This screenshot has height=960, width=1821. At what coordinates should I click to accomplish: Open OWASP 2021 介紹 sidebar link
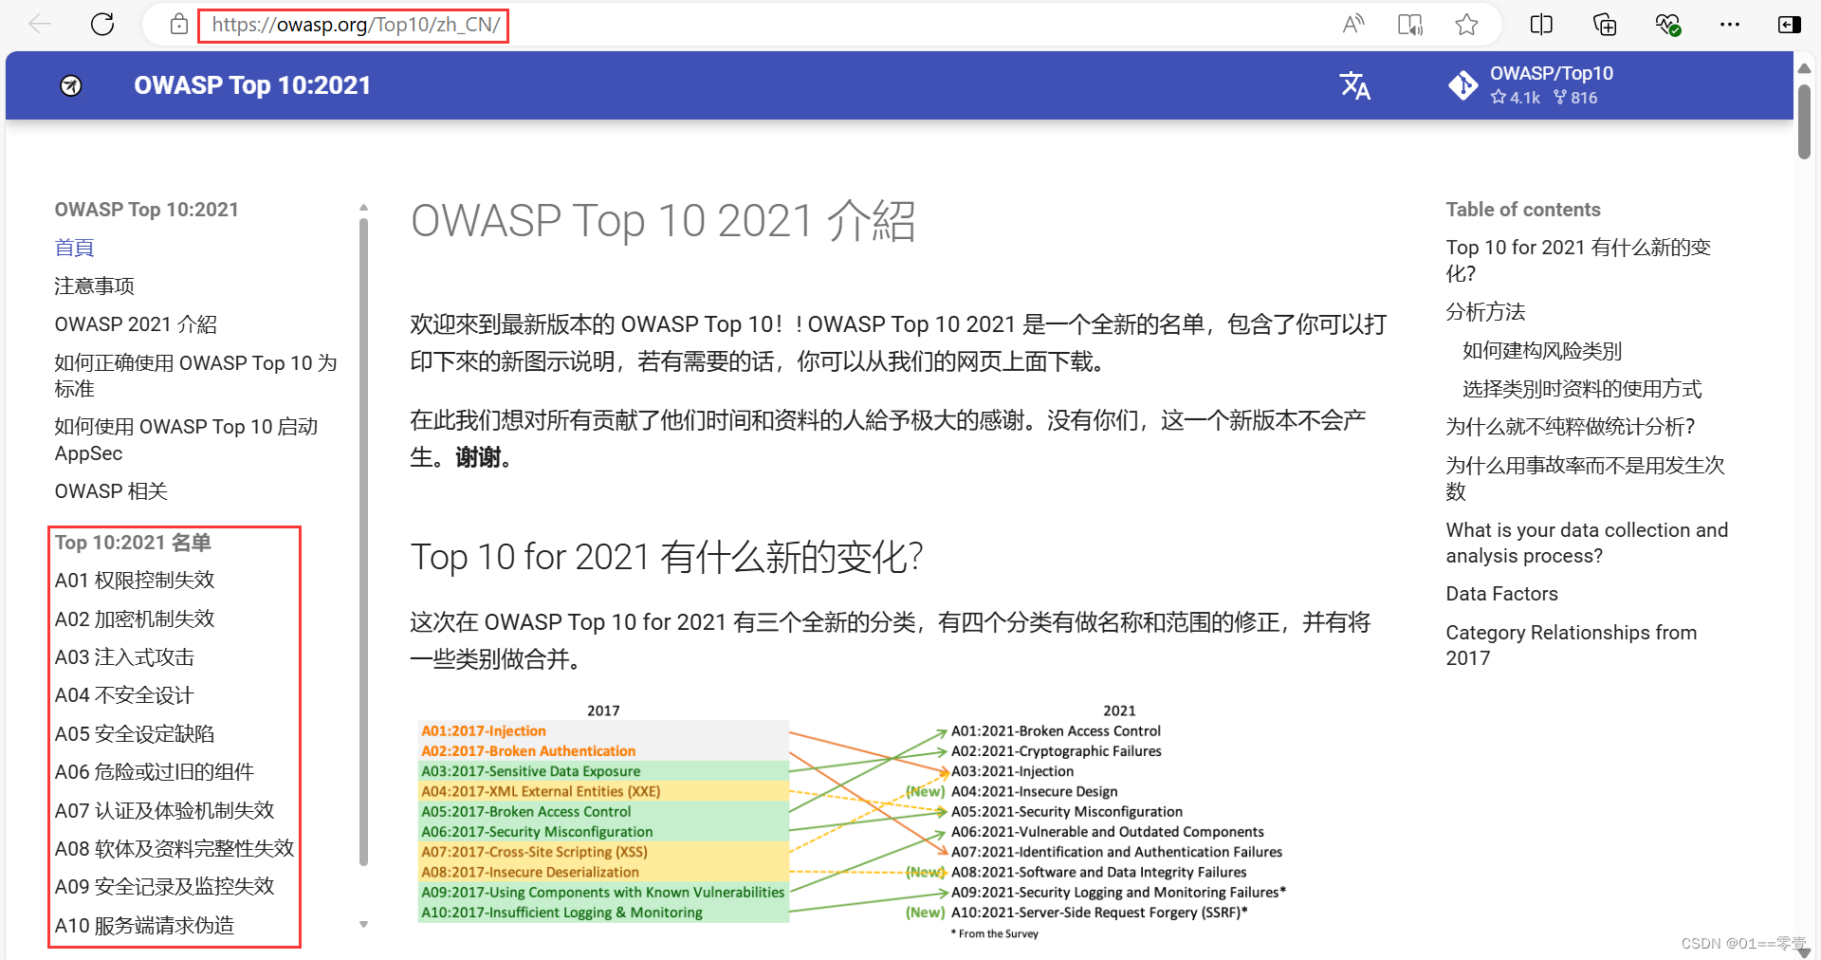[x=136, y=324]
